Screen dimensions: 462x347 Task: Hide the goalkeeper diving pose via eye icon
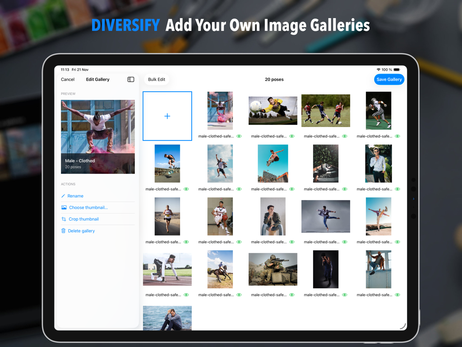pyautogui.click(x=292, y=136)
